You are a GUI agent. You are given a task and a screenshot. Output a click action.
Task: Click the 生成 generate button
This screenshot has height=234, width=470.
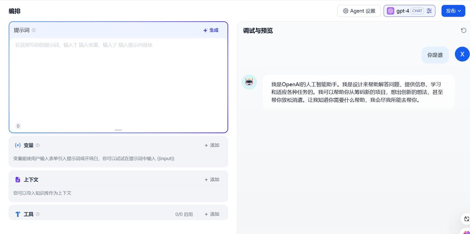(211, 30)
